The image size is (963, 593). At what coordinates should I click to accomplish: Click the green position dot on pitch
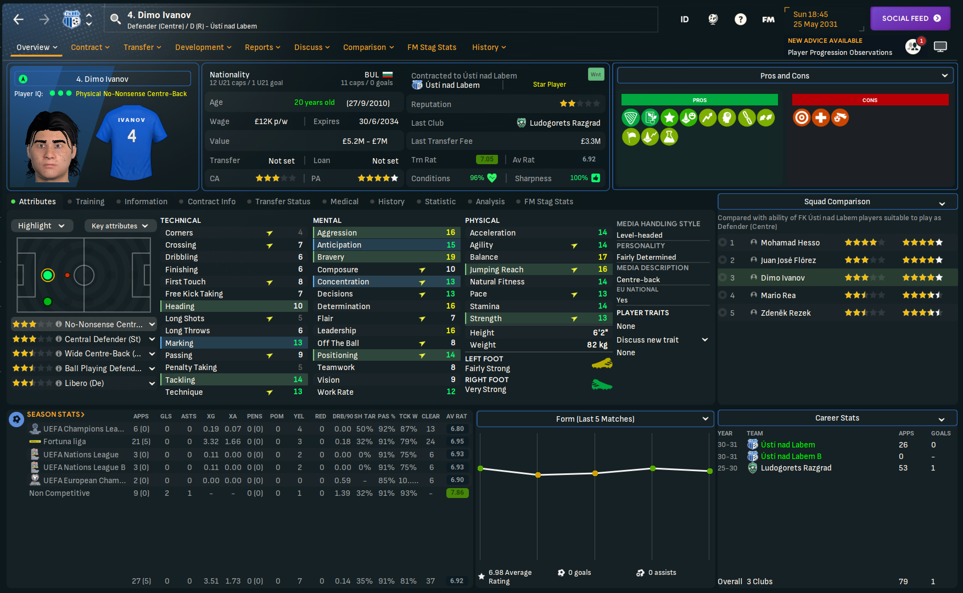click(x=48, y=275)
